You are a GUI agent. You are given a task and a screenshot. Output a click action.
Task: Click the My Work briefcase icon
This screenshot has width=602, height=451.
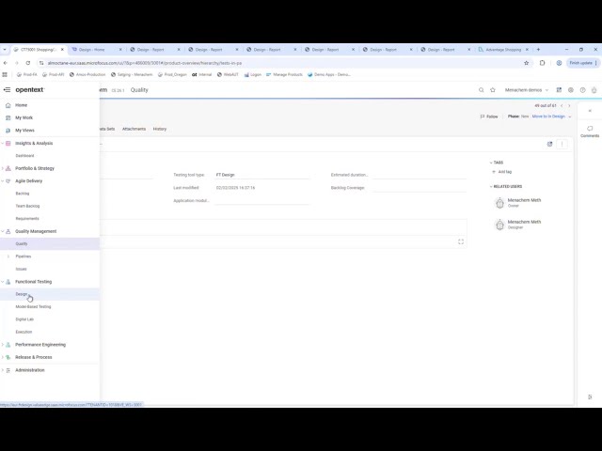[8, 117]
